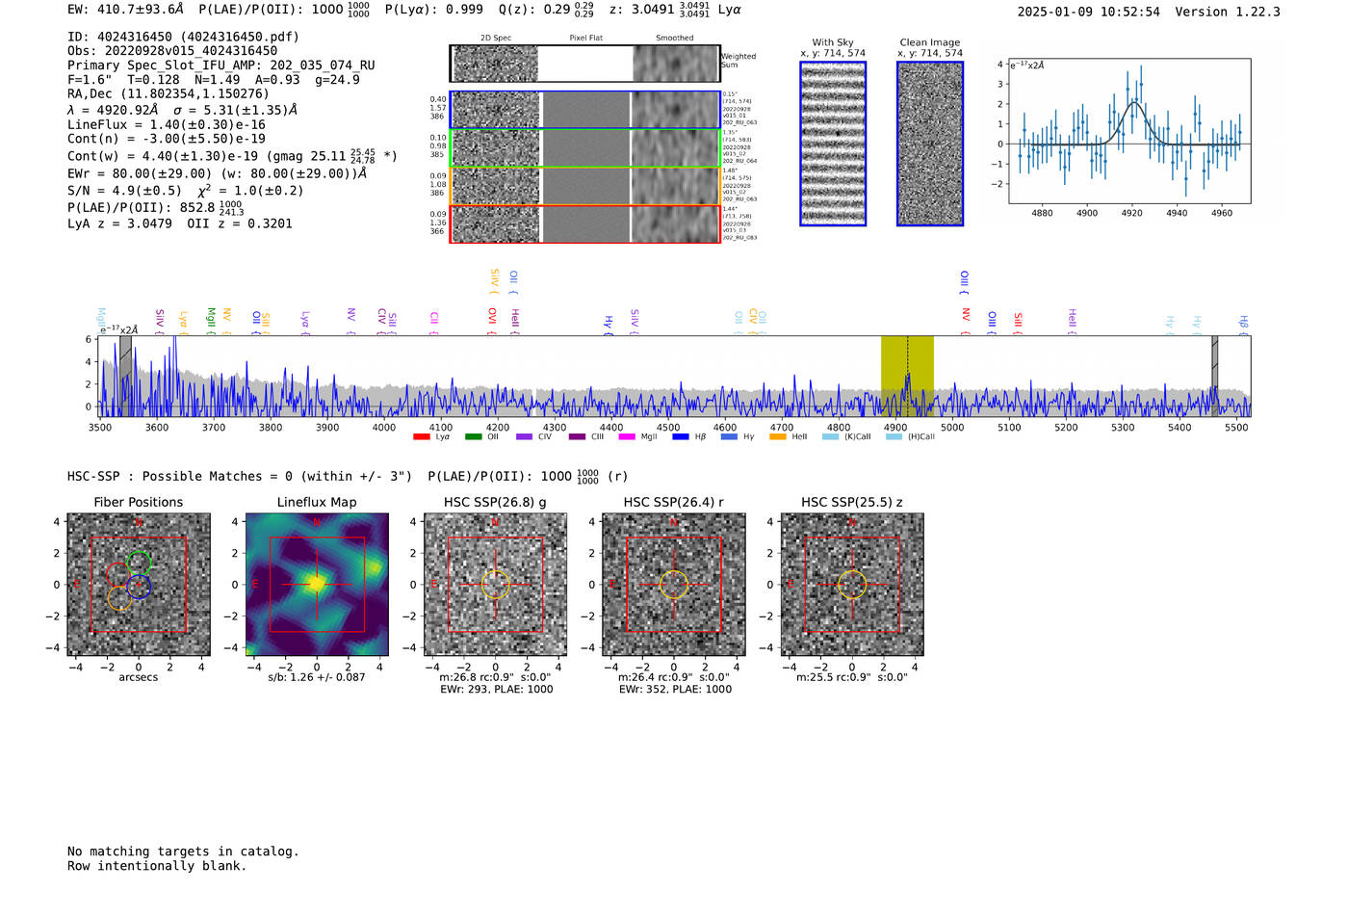Click the orange HeII legend swatch

(x=778, y=437)
